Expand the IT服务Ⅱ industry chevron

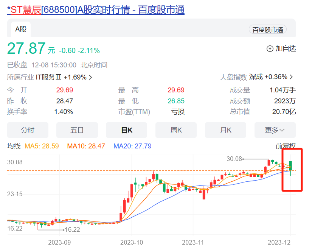90,77
